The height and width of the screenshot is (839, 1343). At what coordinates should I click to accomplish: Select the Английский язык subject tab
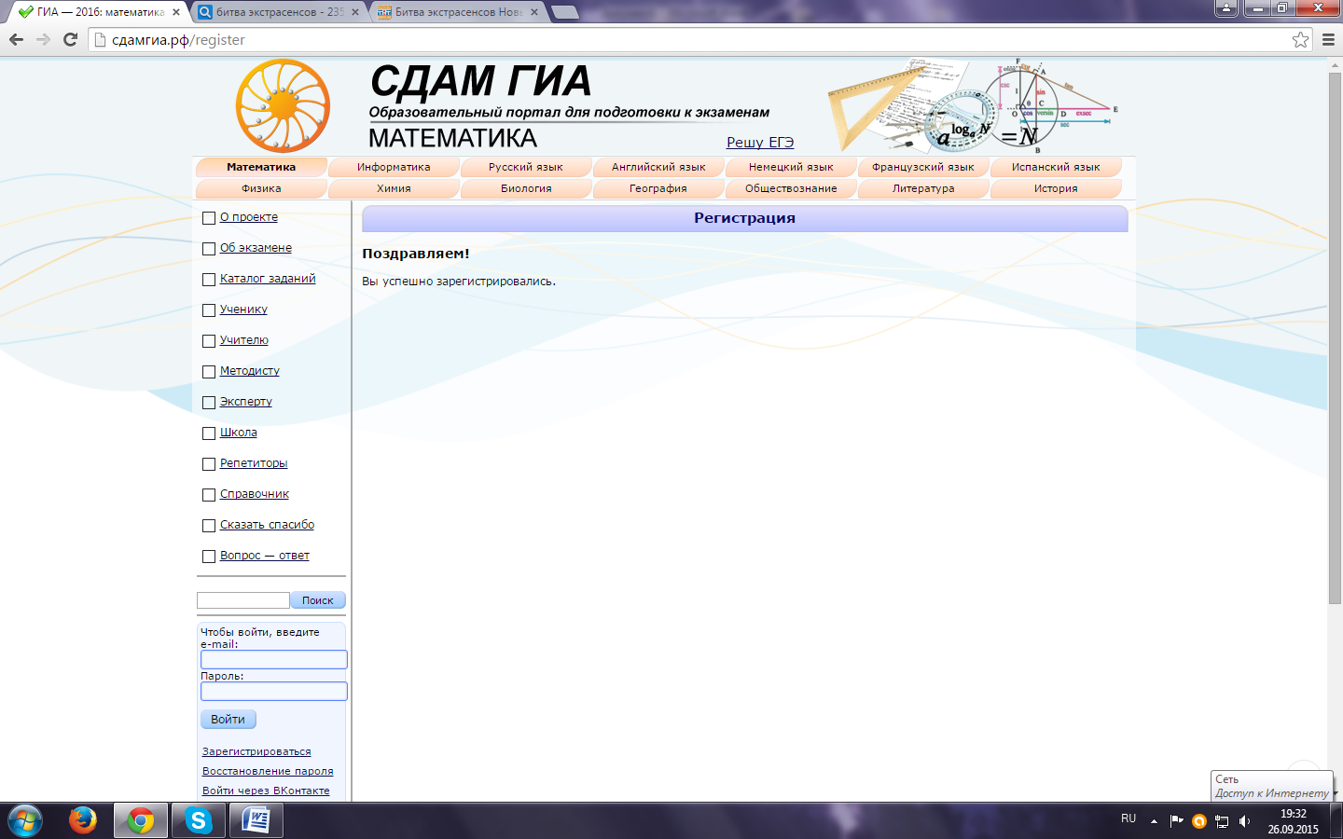(658, 167)
